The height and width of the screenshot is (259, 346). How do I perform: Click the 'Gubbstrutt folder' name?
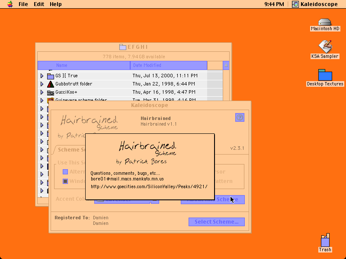(74, 84)
